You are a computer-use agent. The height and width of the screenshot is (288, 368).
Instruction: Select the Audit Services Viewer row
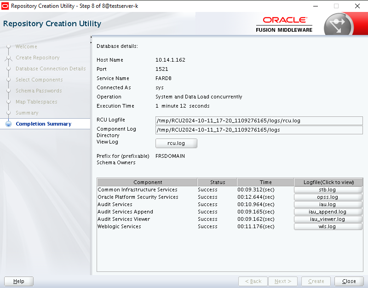coord(230,219)
